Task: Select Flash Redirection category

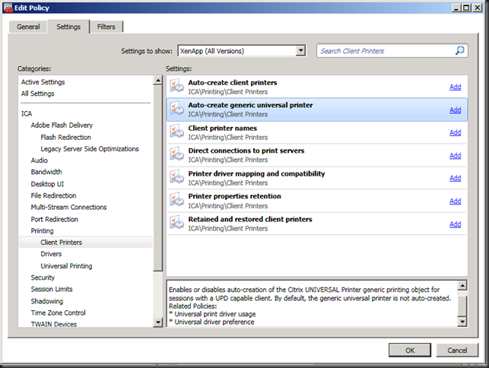Action: 66,137
